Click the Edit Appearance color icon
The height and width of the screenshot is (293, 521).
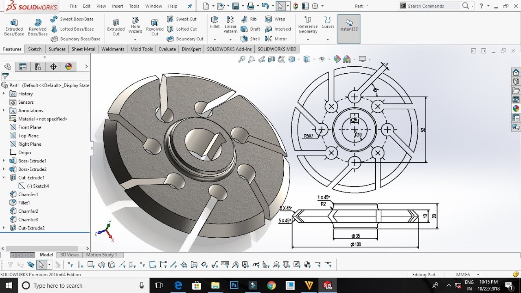tap(337, 59)
